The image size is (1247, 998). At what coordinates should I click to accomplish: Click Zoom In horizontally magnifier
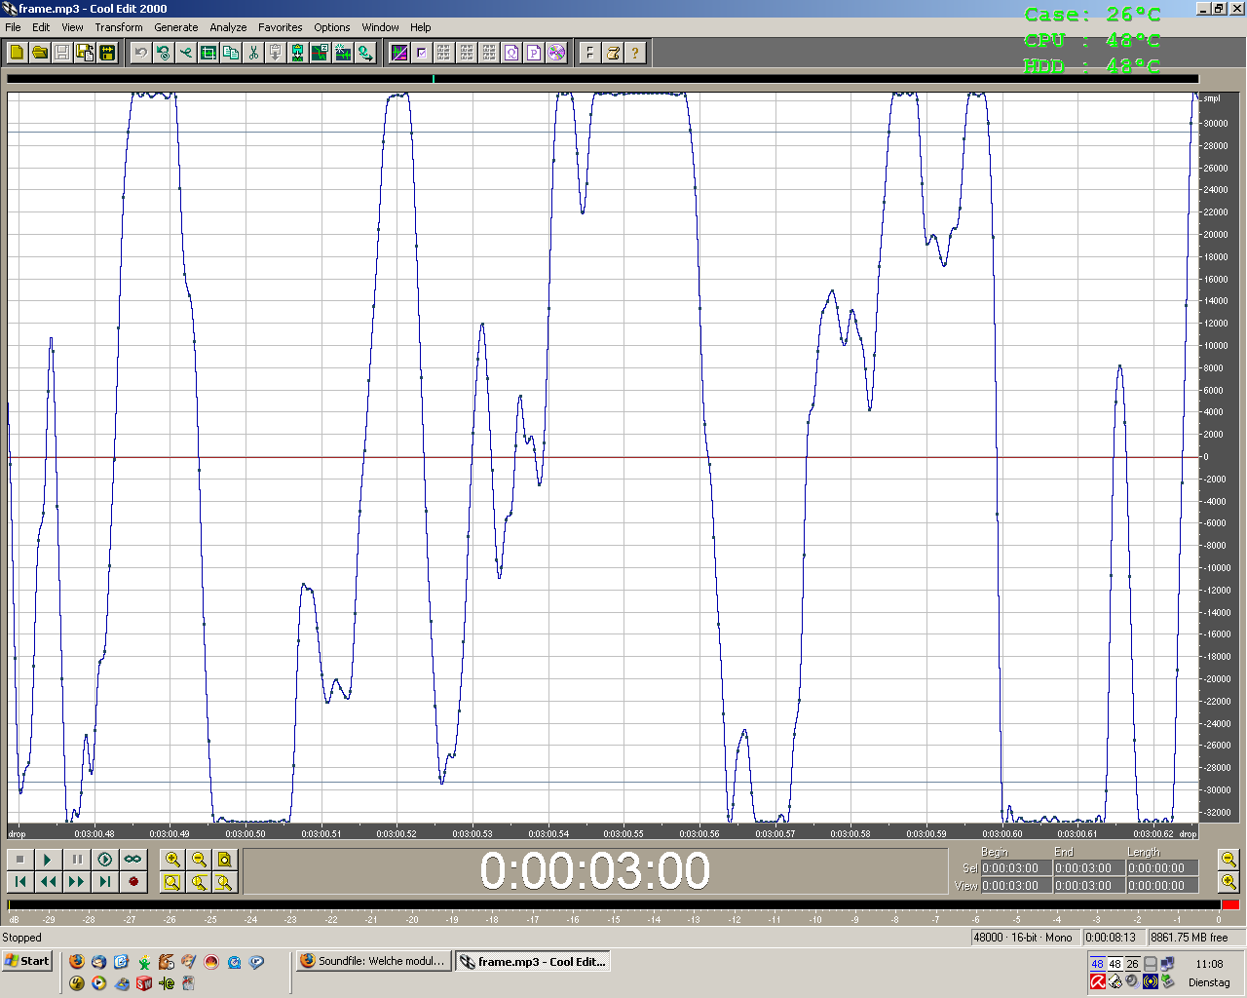click(x=172, y=860)
